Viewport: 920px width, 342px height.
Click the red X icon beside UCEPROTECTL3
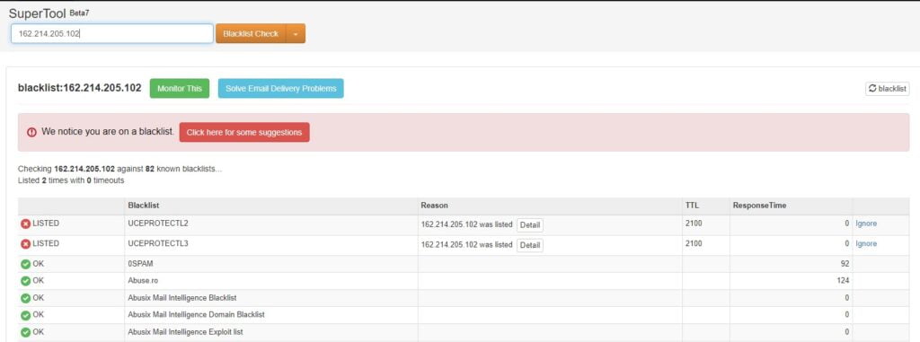(x=25, y=244)
